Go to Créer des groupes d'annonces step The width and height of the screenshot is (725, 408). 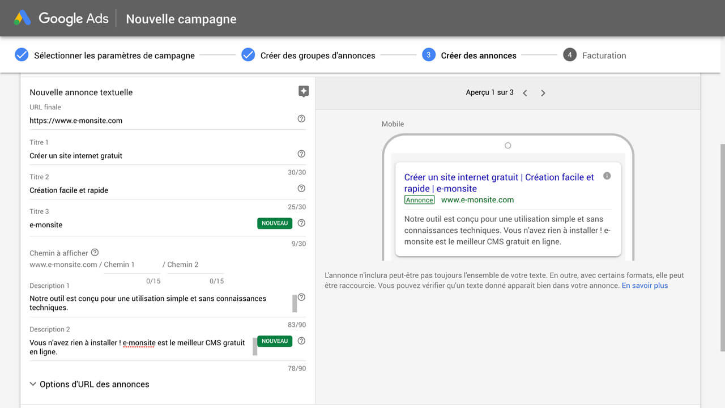(x=318, y=56)
